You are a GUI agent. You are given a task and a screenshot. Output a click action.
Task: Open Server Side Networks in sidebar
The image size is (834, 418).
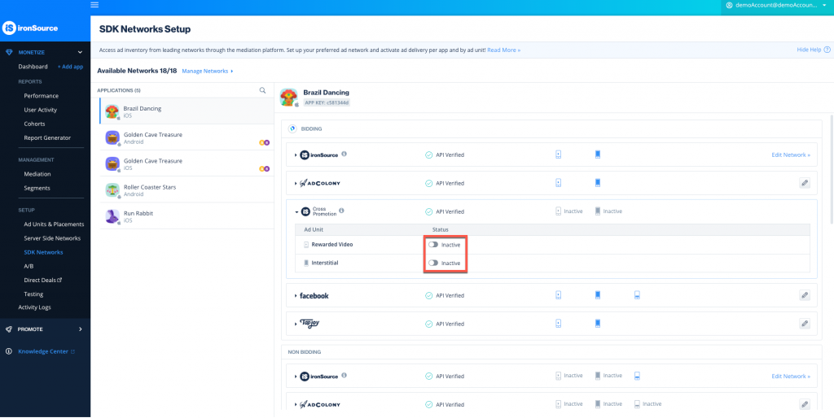pos(52,238)
